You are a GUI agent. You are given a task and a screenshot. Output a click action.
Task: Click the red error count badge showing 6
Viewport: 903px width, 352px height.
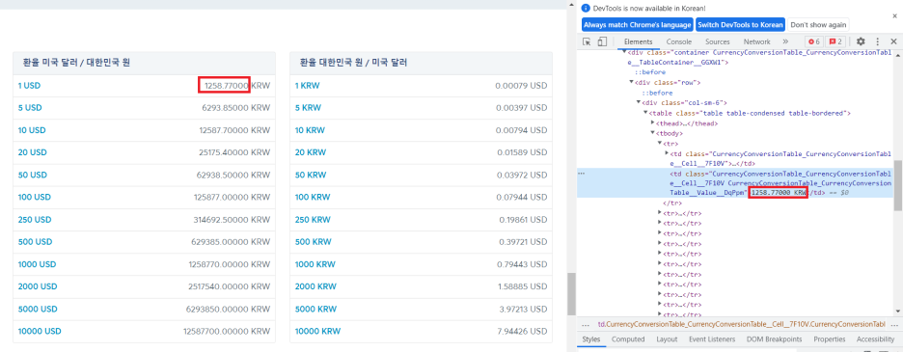pos(813,41)
